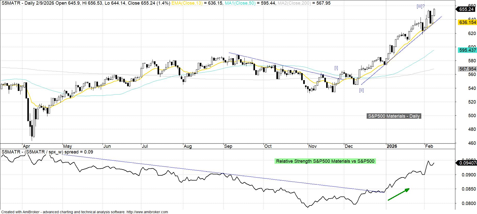Screen dimensions: 477x214
Task: Click the 2026 year marker on time axis
Action: point(392,146)
